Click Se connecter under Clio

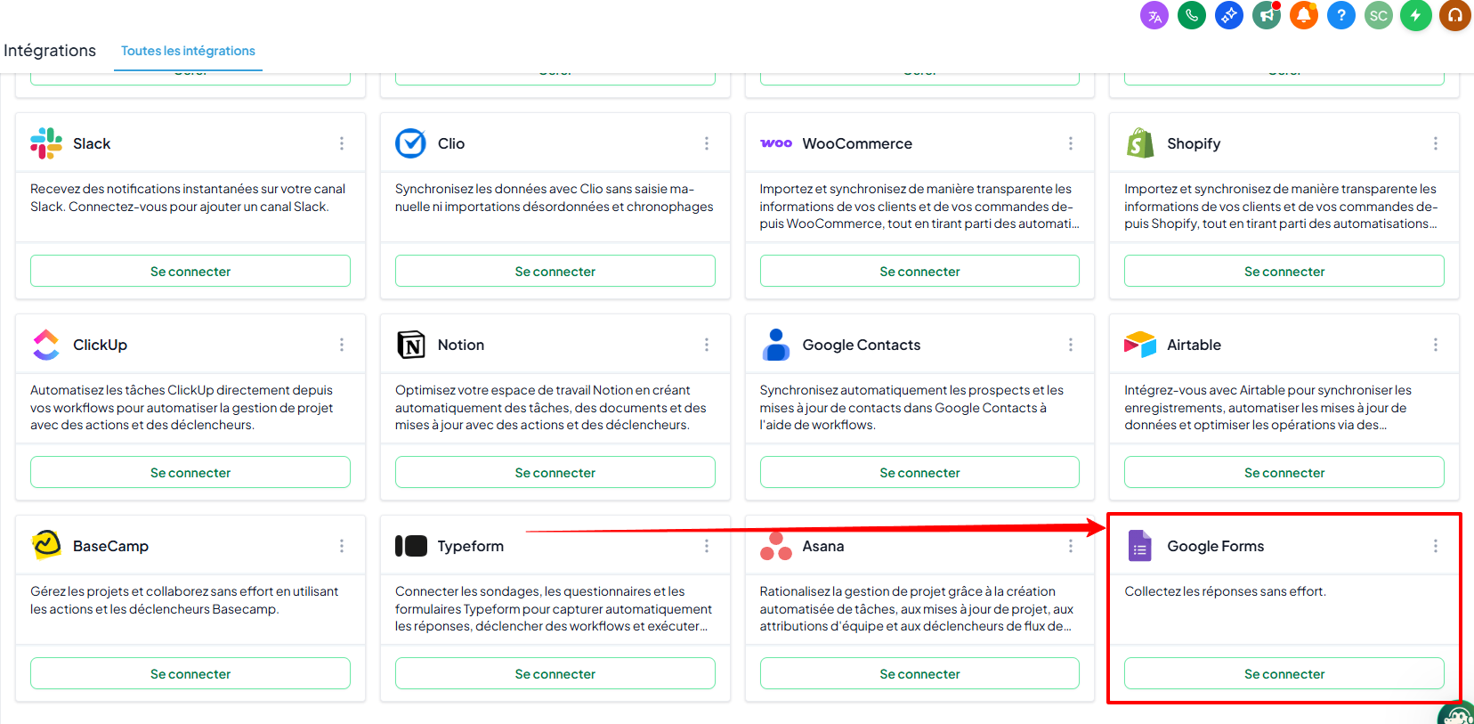[x=555, y=271]
